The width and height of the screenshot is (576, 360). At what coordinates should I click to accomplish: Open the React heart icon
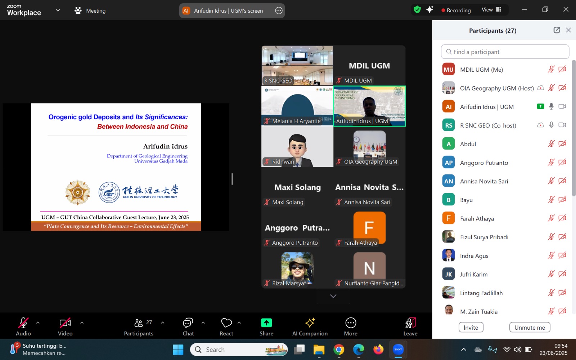tap(226, 323)
